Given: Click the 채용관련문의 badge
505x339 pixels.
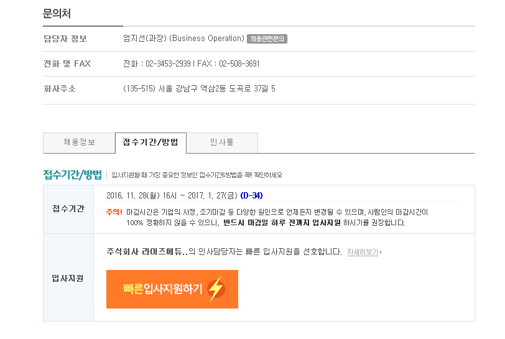Looking at the screenshot, I should (267, 39).
